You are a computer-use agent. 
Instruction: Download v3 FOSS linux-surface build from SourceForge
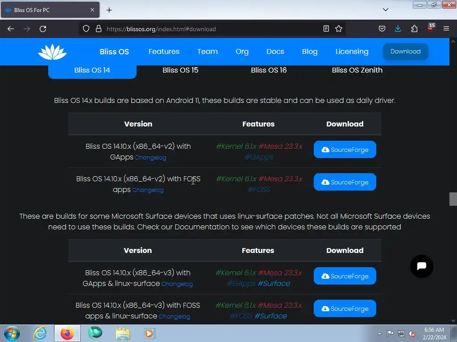click(x=345, y=309)
